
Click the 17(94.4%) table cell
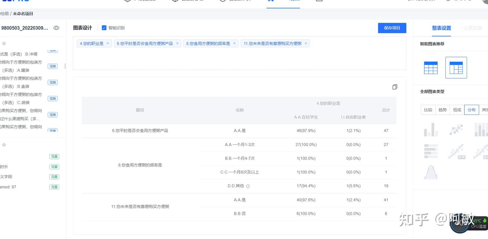pos(306,186)
